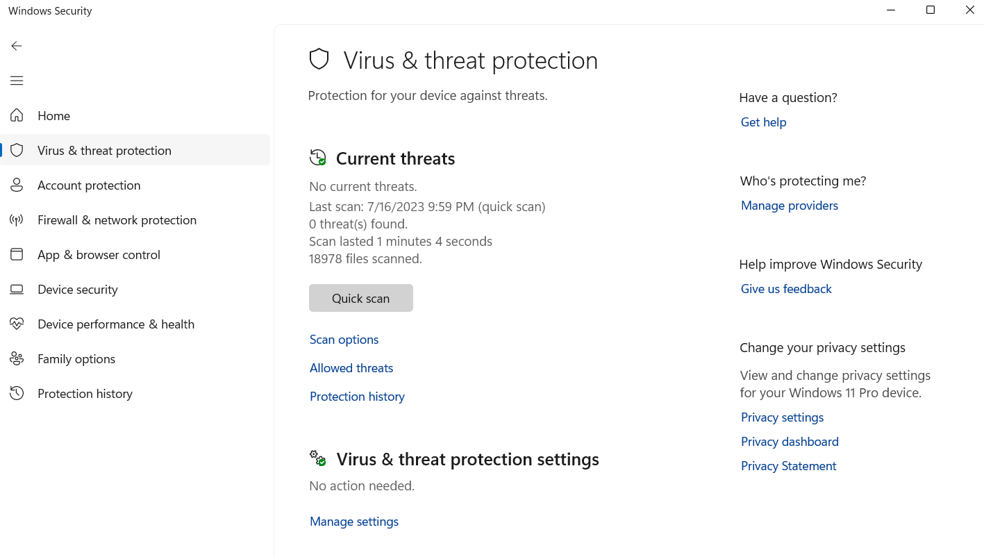This screenshot has width=984, height=557.
Task: Click 'Help improve Windows Security' heading
Action: (831, 265)
